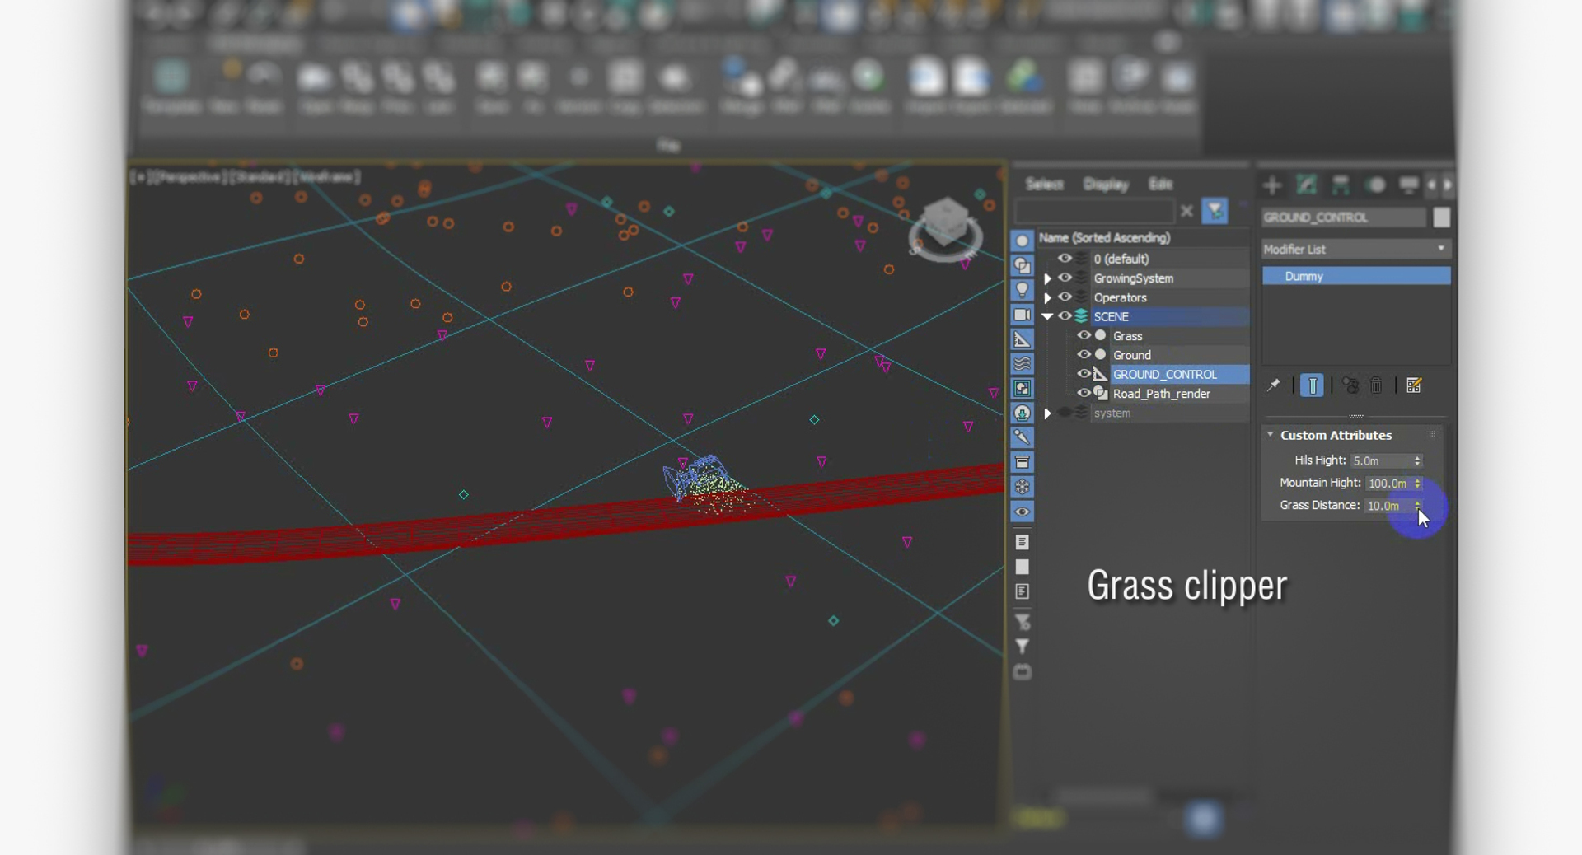
Task: Click Name (Sorted Ascending) column header
Action: click(x=1104, y=238)
